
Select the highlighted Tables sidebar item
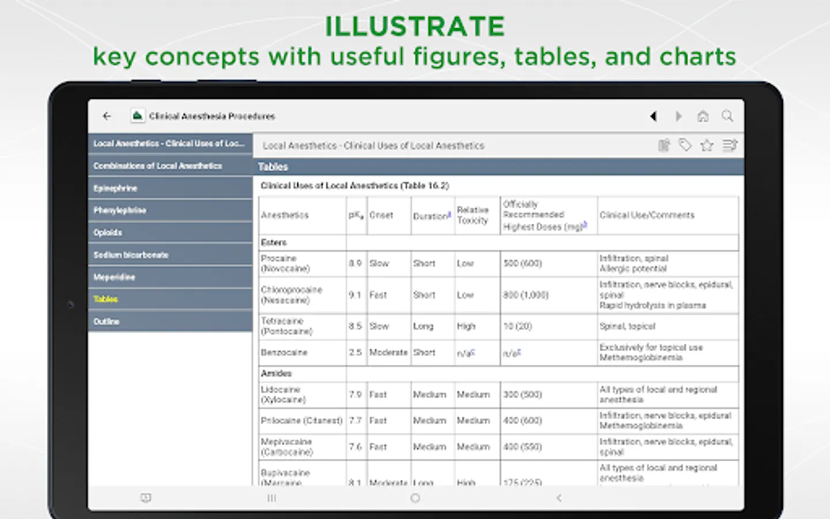[170, 299]
